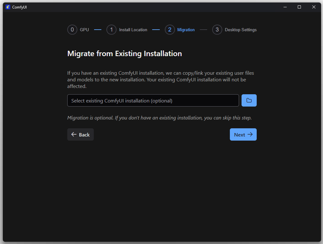Screen dimensions: 323x244
Task: Proceed with the Next button
Action: (243, 135)
